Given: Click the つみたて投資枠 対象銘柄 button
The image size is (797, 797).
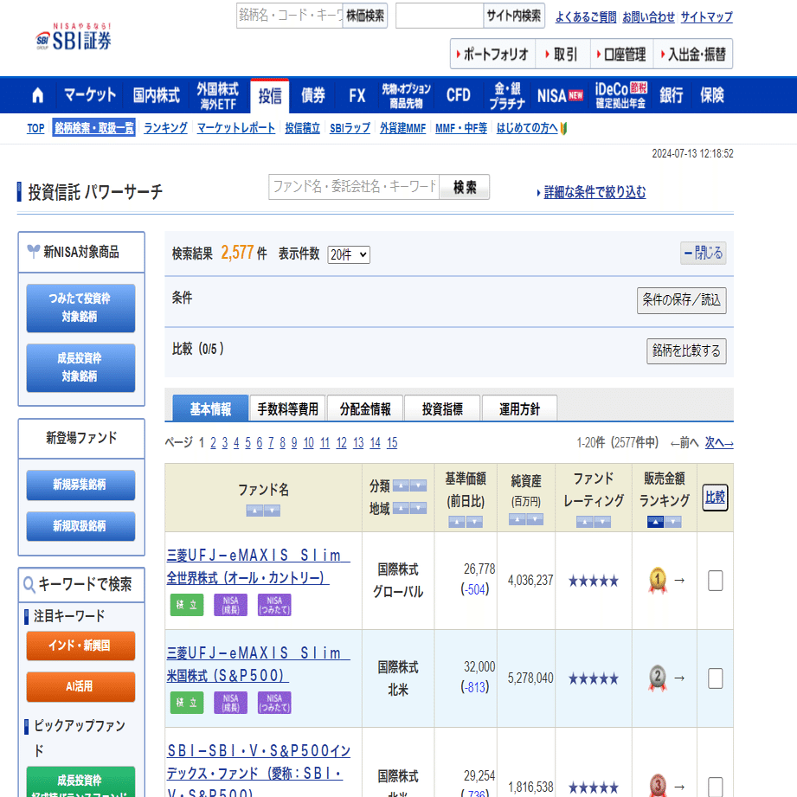Looking at the screenshot, I should point(80,308).
